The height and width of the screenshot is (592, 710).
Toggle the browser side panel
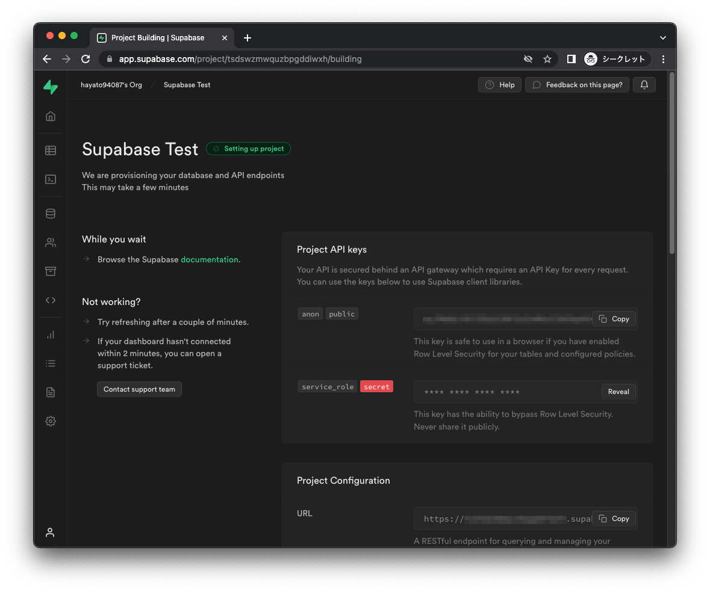tap(571, 59)
